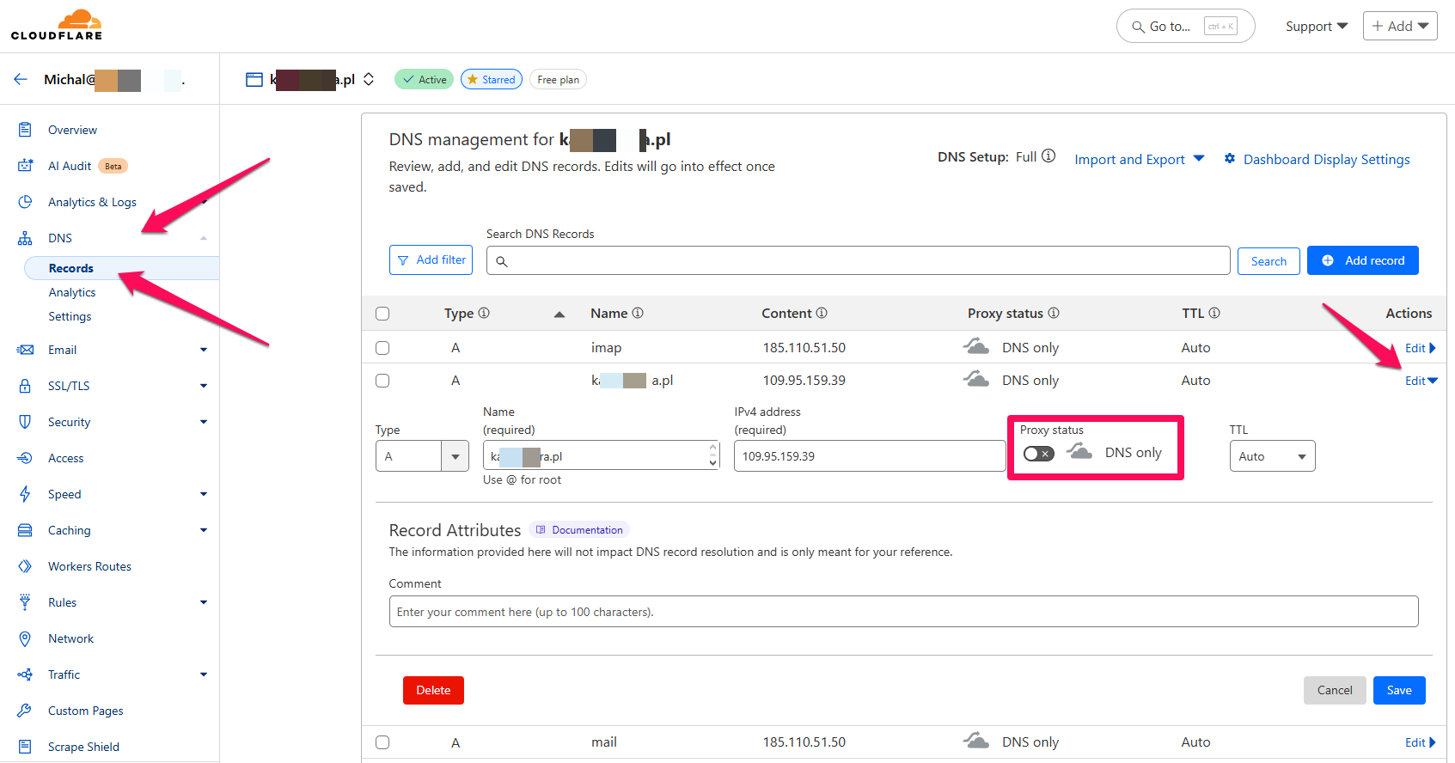Check the select-all records checkbox

pos(382,314)
